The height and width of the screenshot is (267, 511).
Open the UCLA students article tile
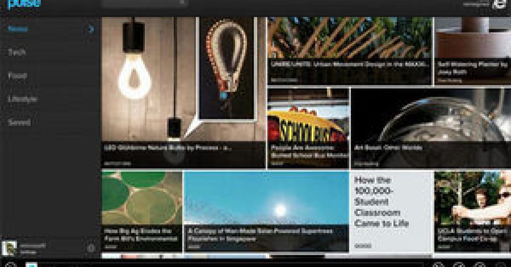tap(473, 212)
